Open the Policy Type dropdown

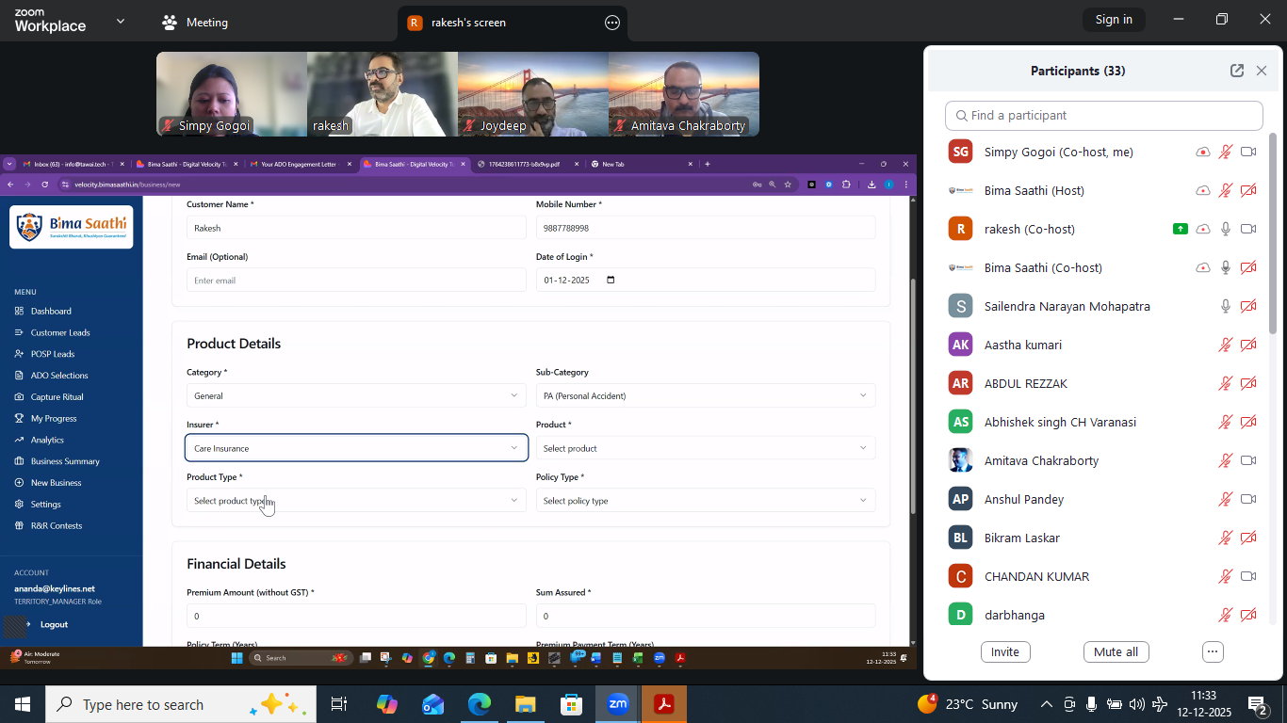click(x=705, y=501)
